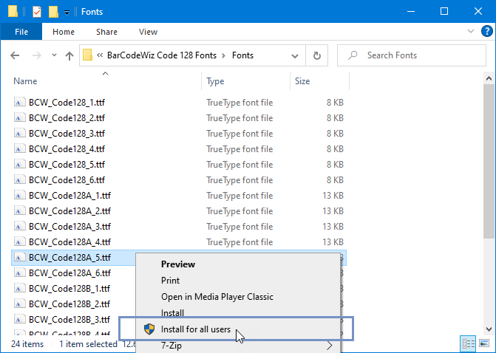Click the Fonts breadcrumb in address bar

pos(242,55)
